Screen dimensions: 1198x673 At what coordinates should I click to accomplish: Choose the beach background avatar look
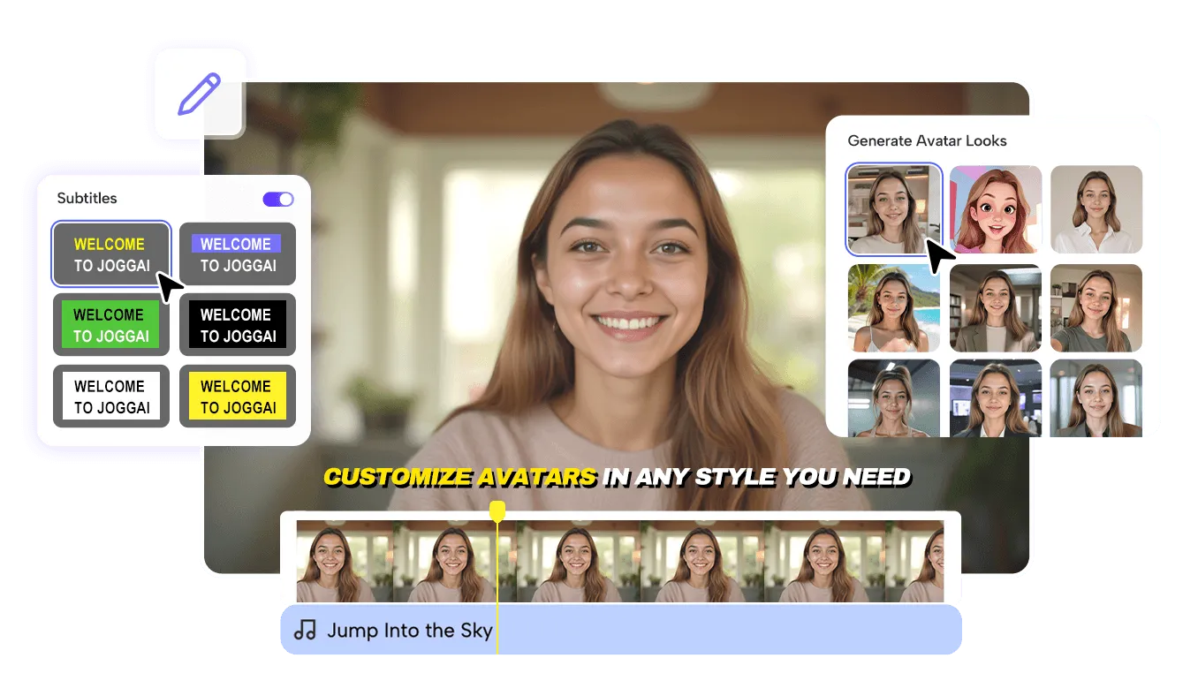[x=893, y=308]
